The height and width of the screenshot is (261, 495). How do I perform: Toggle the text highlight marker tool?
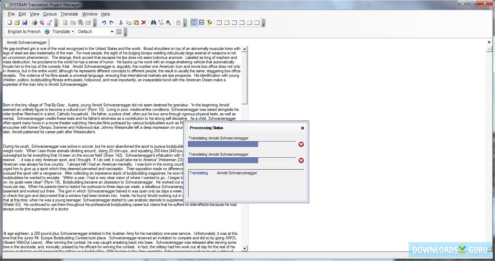point(209,23)
